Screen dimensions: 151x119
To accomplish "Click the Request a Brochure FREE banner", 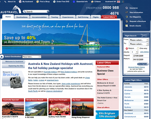I will tap(13, 79).
